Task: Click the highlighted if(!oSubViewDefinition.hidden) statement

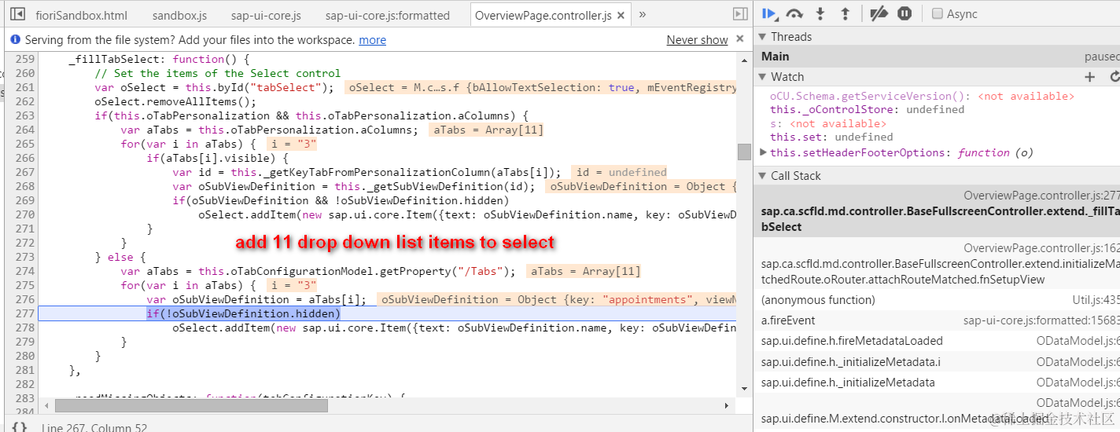Action: click(x=243, y=313)
